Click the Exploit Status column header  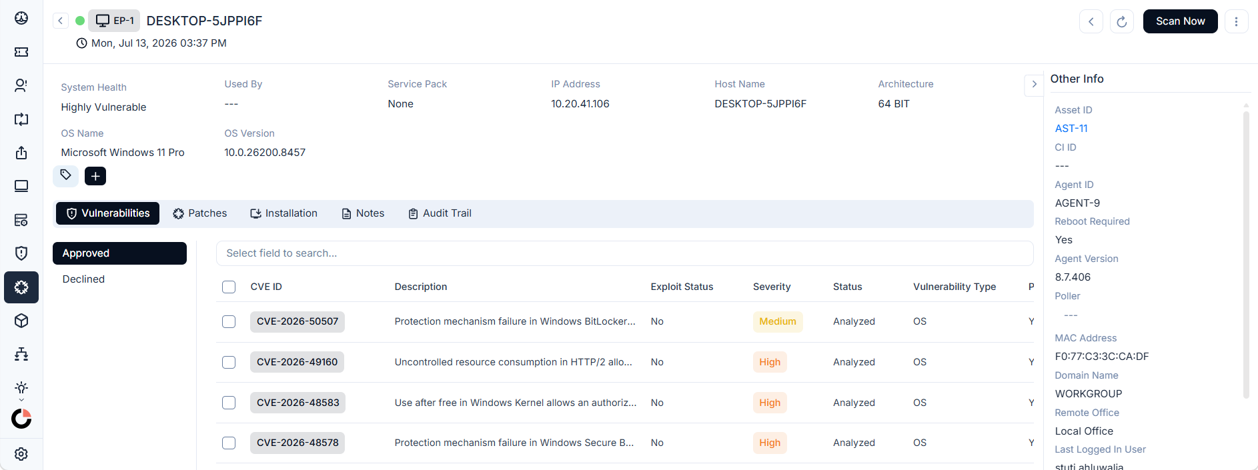(x=682, y=287)
